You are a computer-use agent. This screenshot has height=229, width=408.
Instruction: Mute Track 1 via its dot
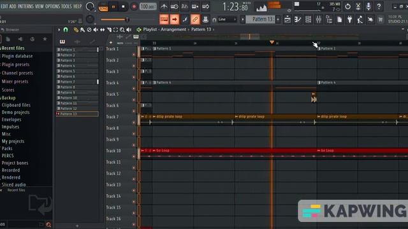click(x=134, y=55)
